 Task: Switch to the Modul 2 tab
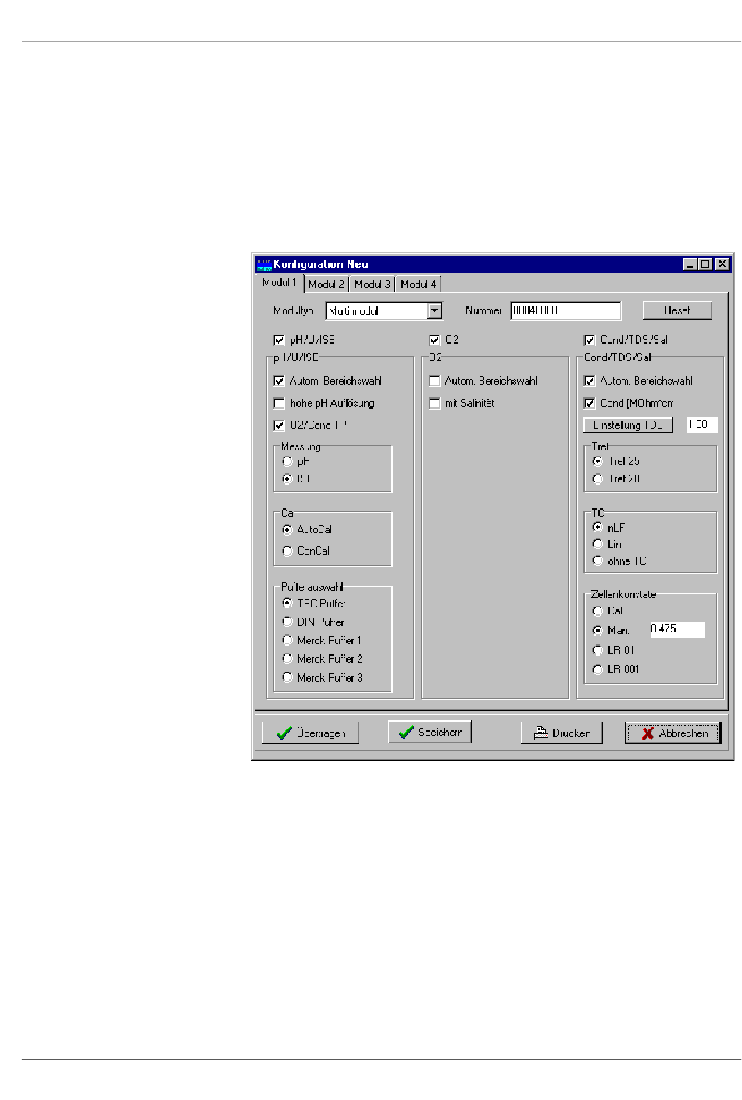(x=326, y=285)
